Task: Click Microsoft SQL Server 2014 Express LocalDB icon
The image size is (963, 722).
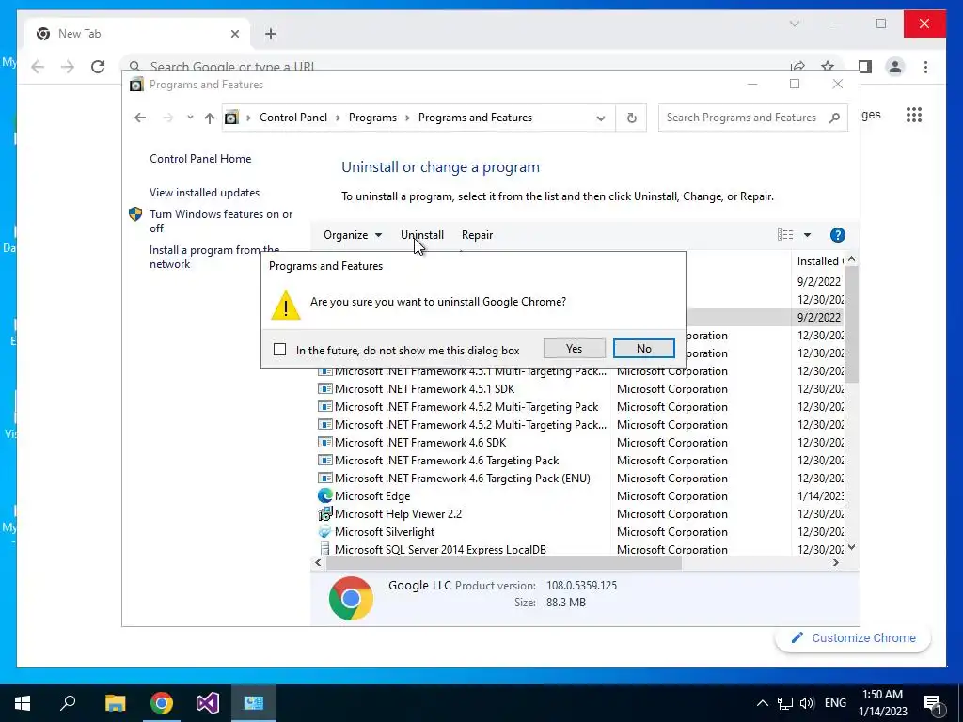Action: (324, 549)
